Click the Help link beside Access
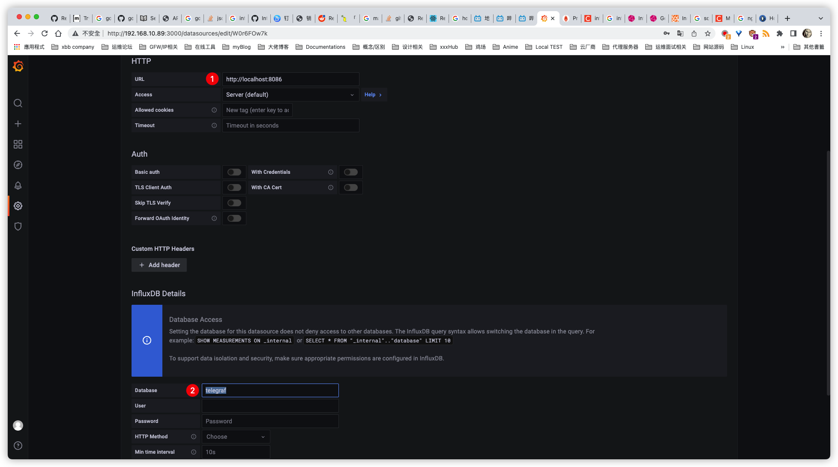838x467 pixels. click(373, 95)
